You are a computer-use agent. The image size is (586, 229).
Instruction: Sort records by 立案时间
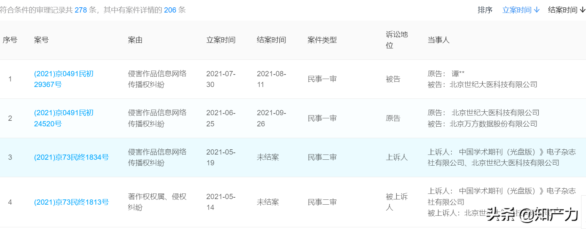(521, 10)
